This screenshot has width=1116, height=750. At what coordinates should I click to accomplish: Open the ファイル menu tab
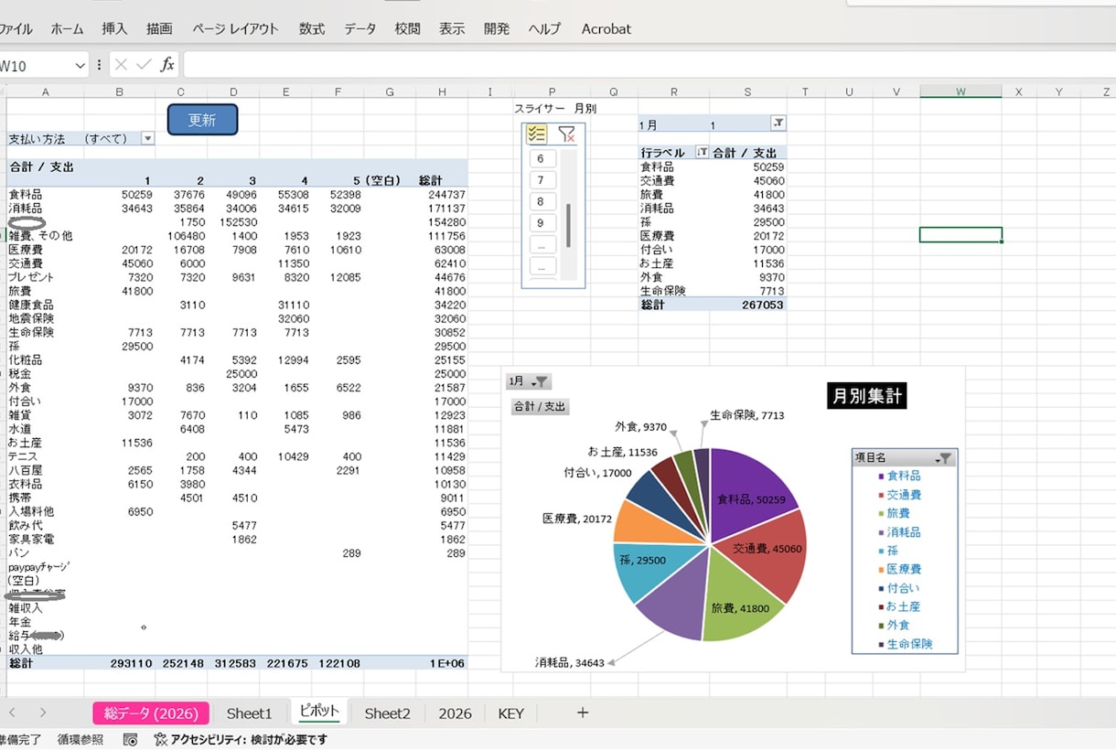point(14,29)
